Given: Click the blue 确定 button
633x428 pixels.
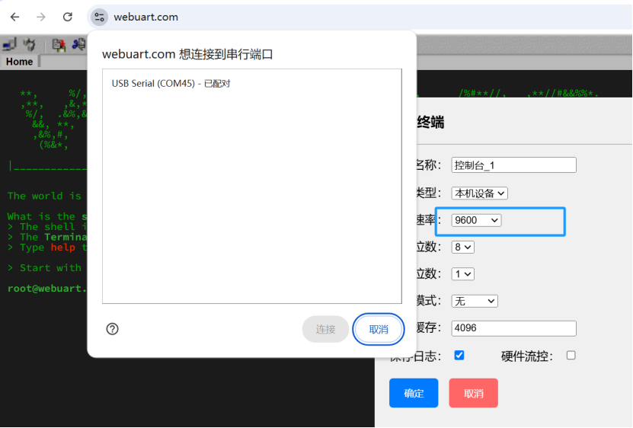Looking at the screenshot, I should pos(414,393).
